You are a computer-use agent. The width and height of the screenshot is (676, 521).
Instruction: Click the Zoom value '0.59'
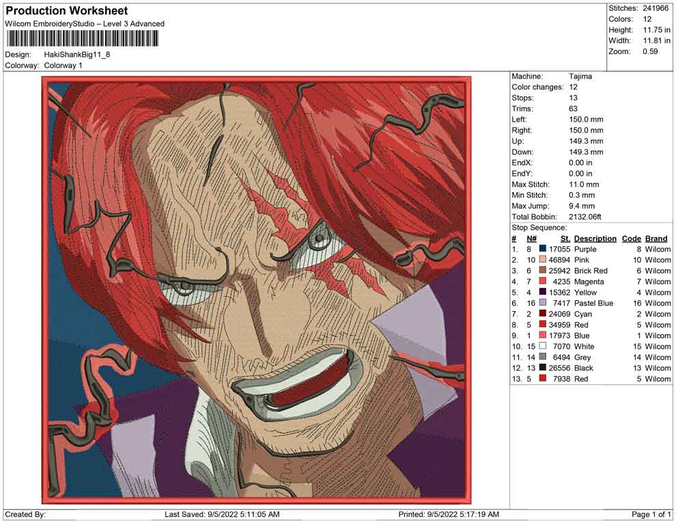650,51
